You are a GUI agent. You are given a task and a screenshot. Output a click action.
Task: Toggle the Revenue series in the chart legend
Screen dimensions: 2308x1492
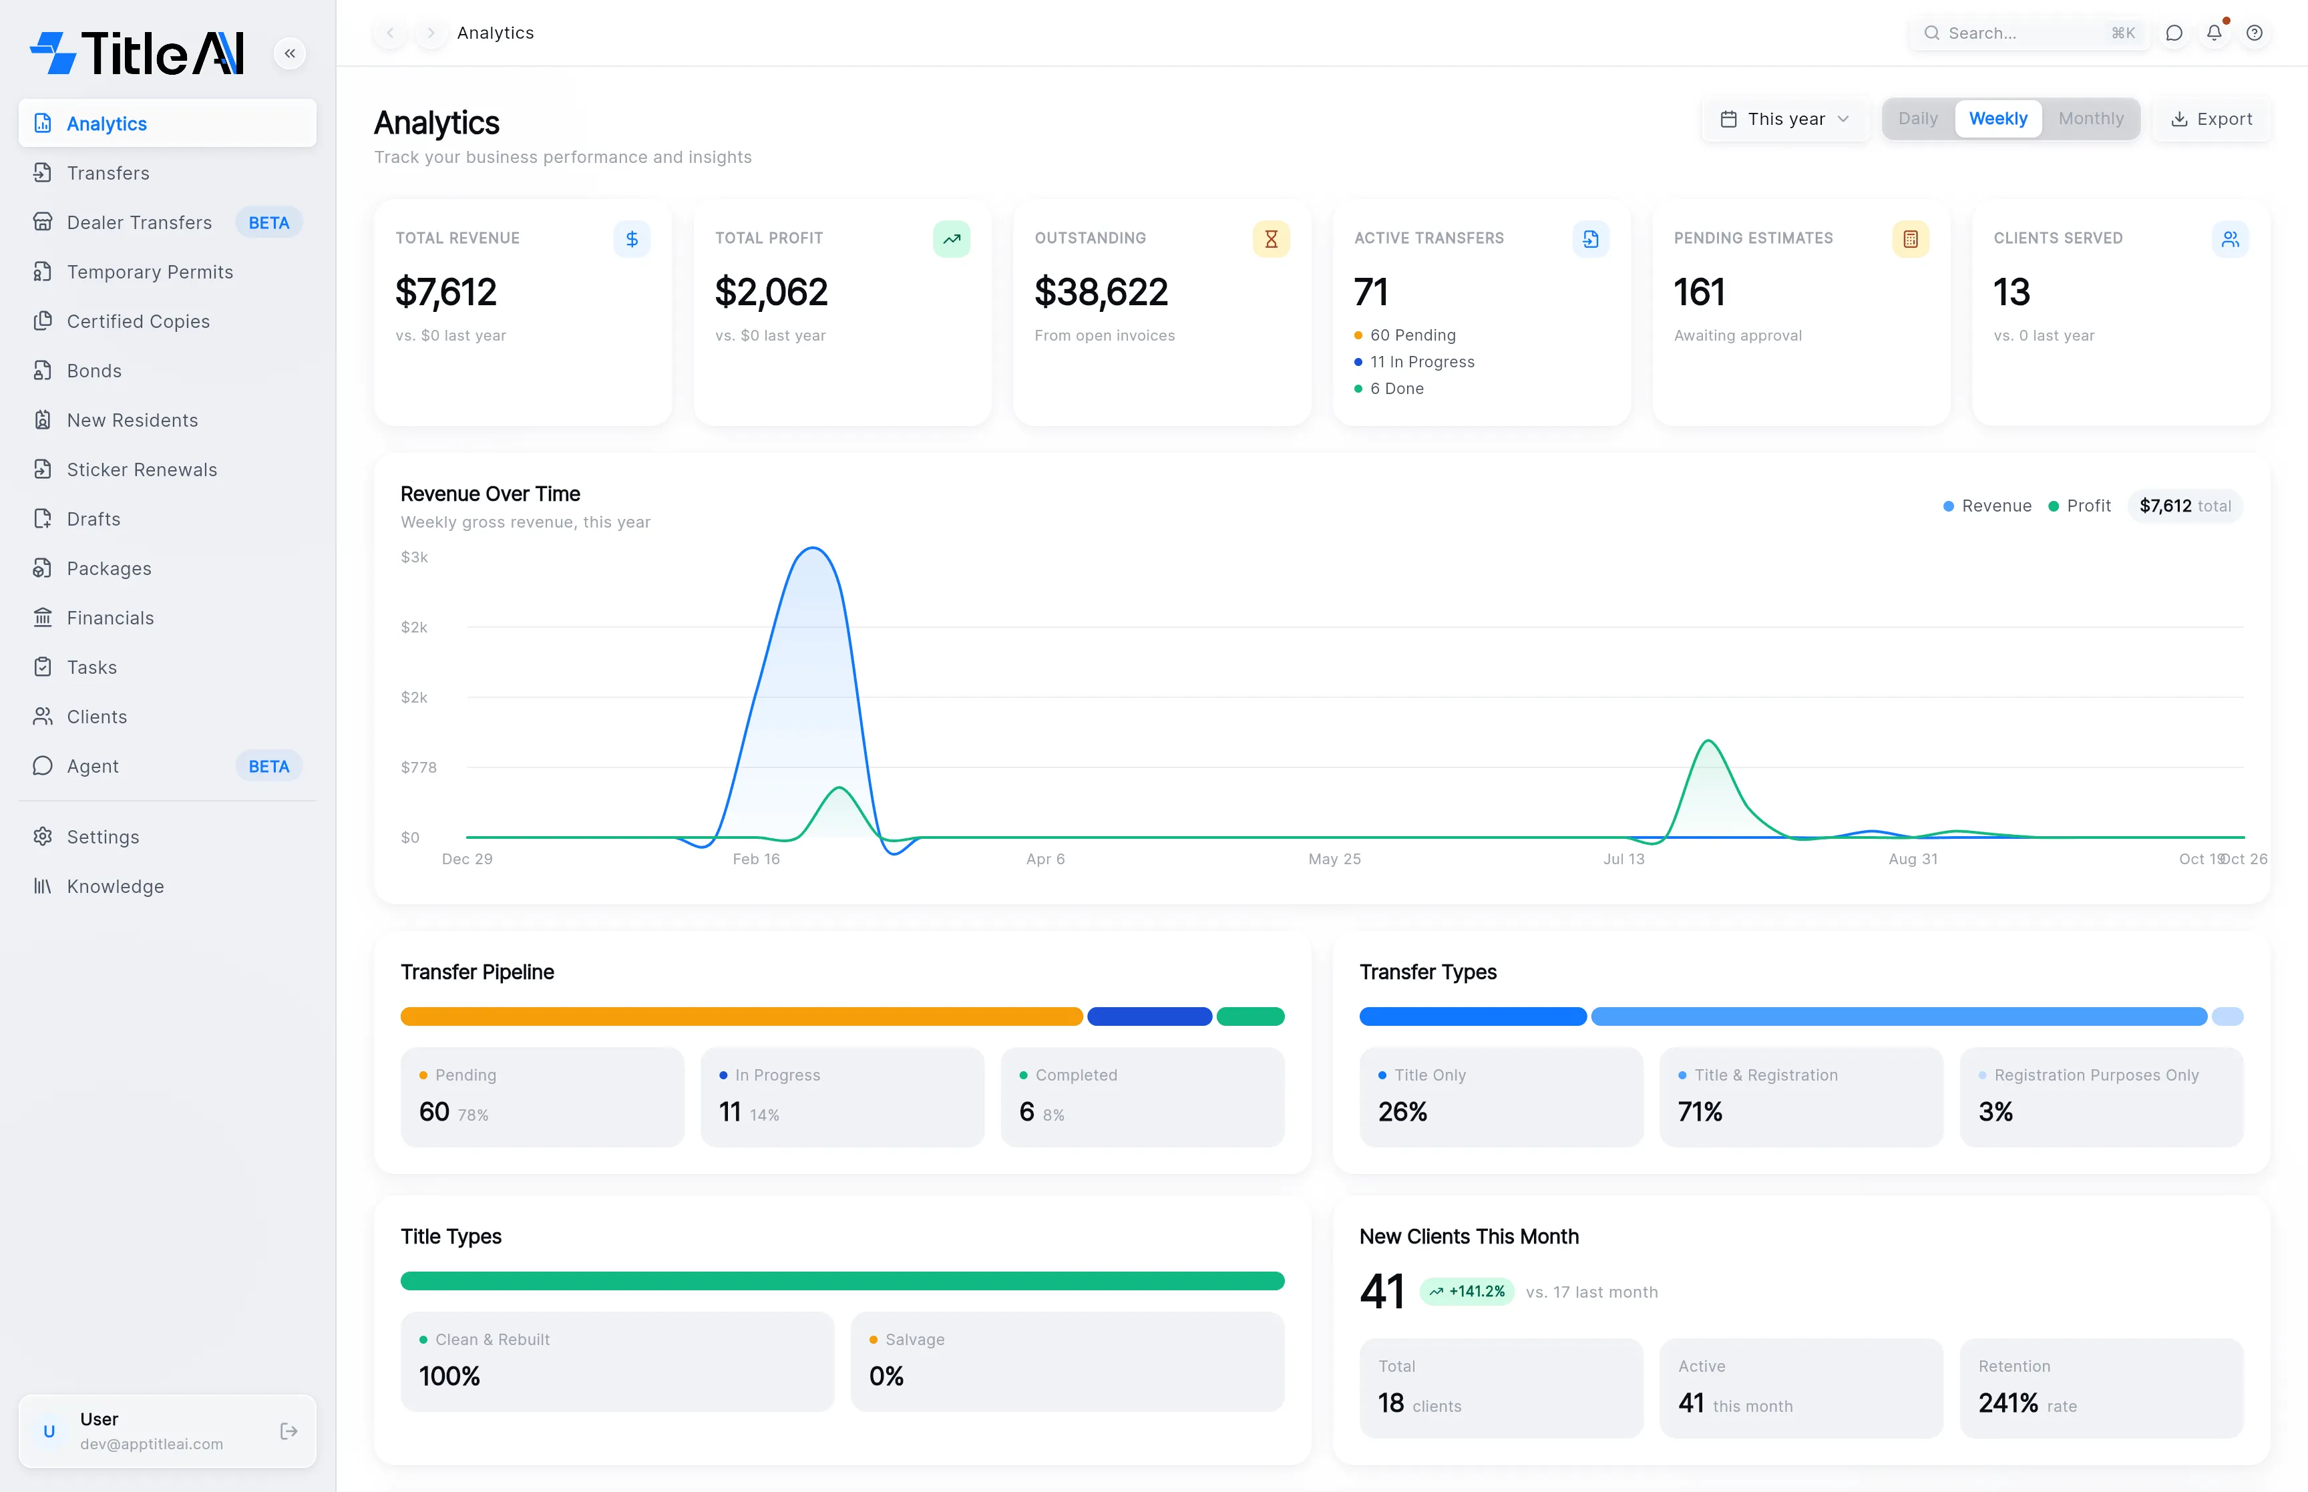[x=1987, y=506]
